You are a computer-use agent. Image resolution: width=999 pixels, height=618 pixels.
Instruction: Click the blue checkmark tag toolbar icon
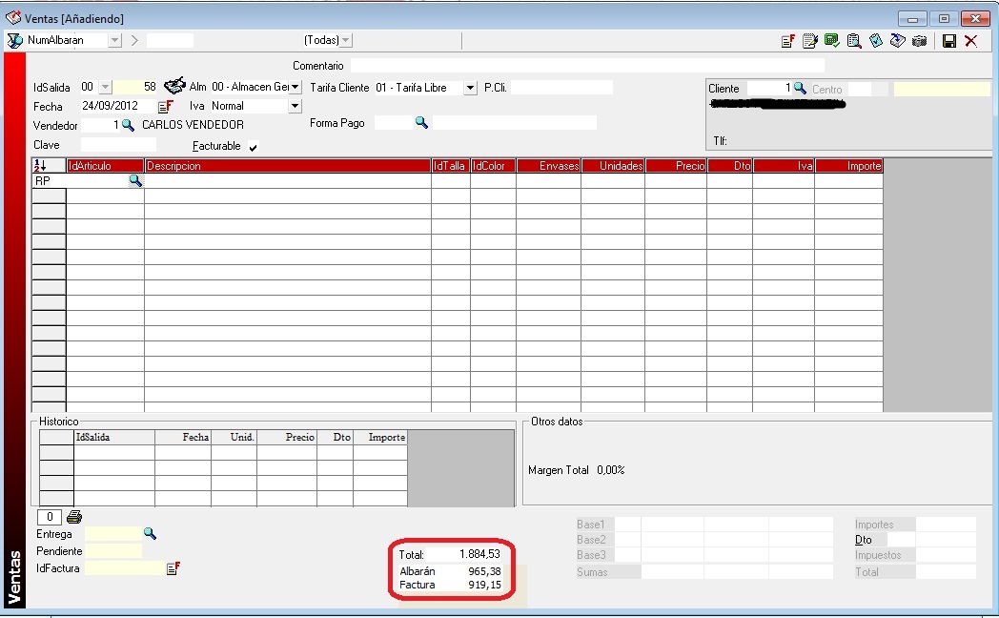click(876, 41)
